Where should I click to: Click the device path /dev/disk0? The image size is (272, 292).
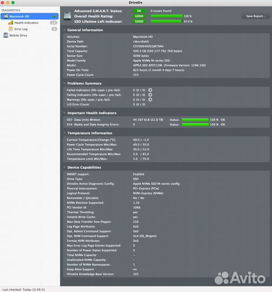point(141,42)
